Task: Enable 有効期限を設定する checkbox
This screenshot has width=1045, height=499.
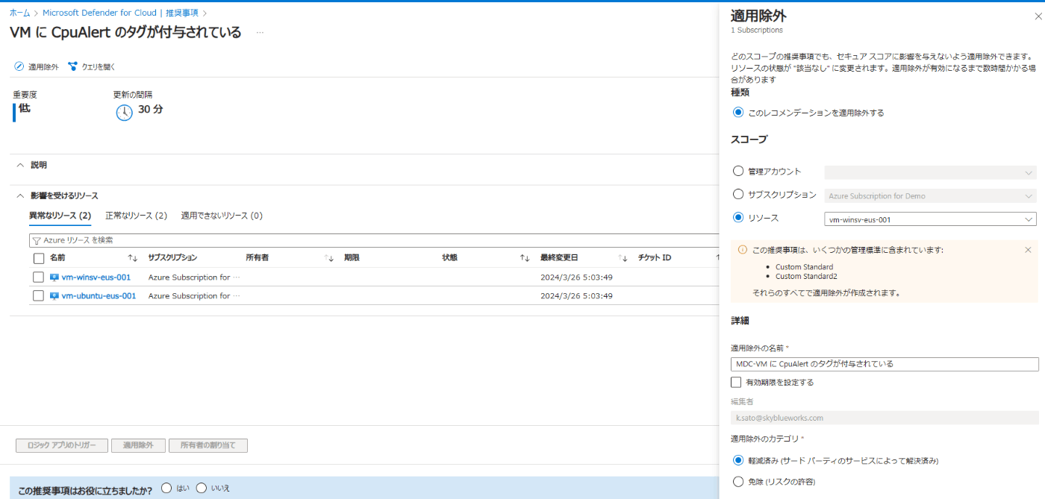Action: pos(737,383)
